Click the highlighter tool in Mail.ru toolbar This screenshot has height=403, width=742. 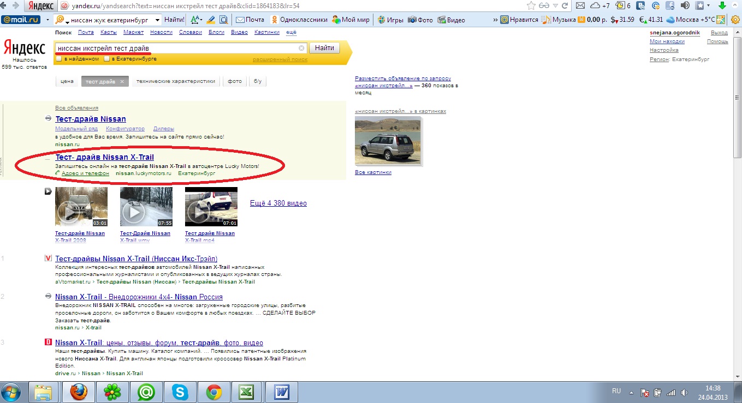[x=211, y=20]
